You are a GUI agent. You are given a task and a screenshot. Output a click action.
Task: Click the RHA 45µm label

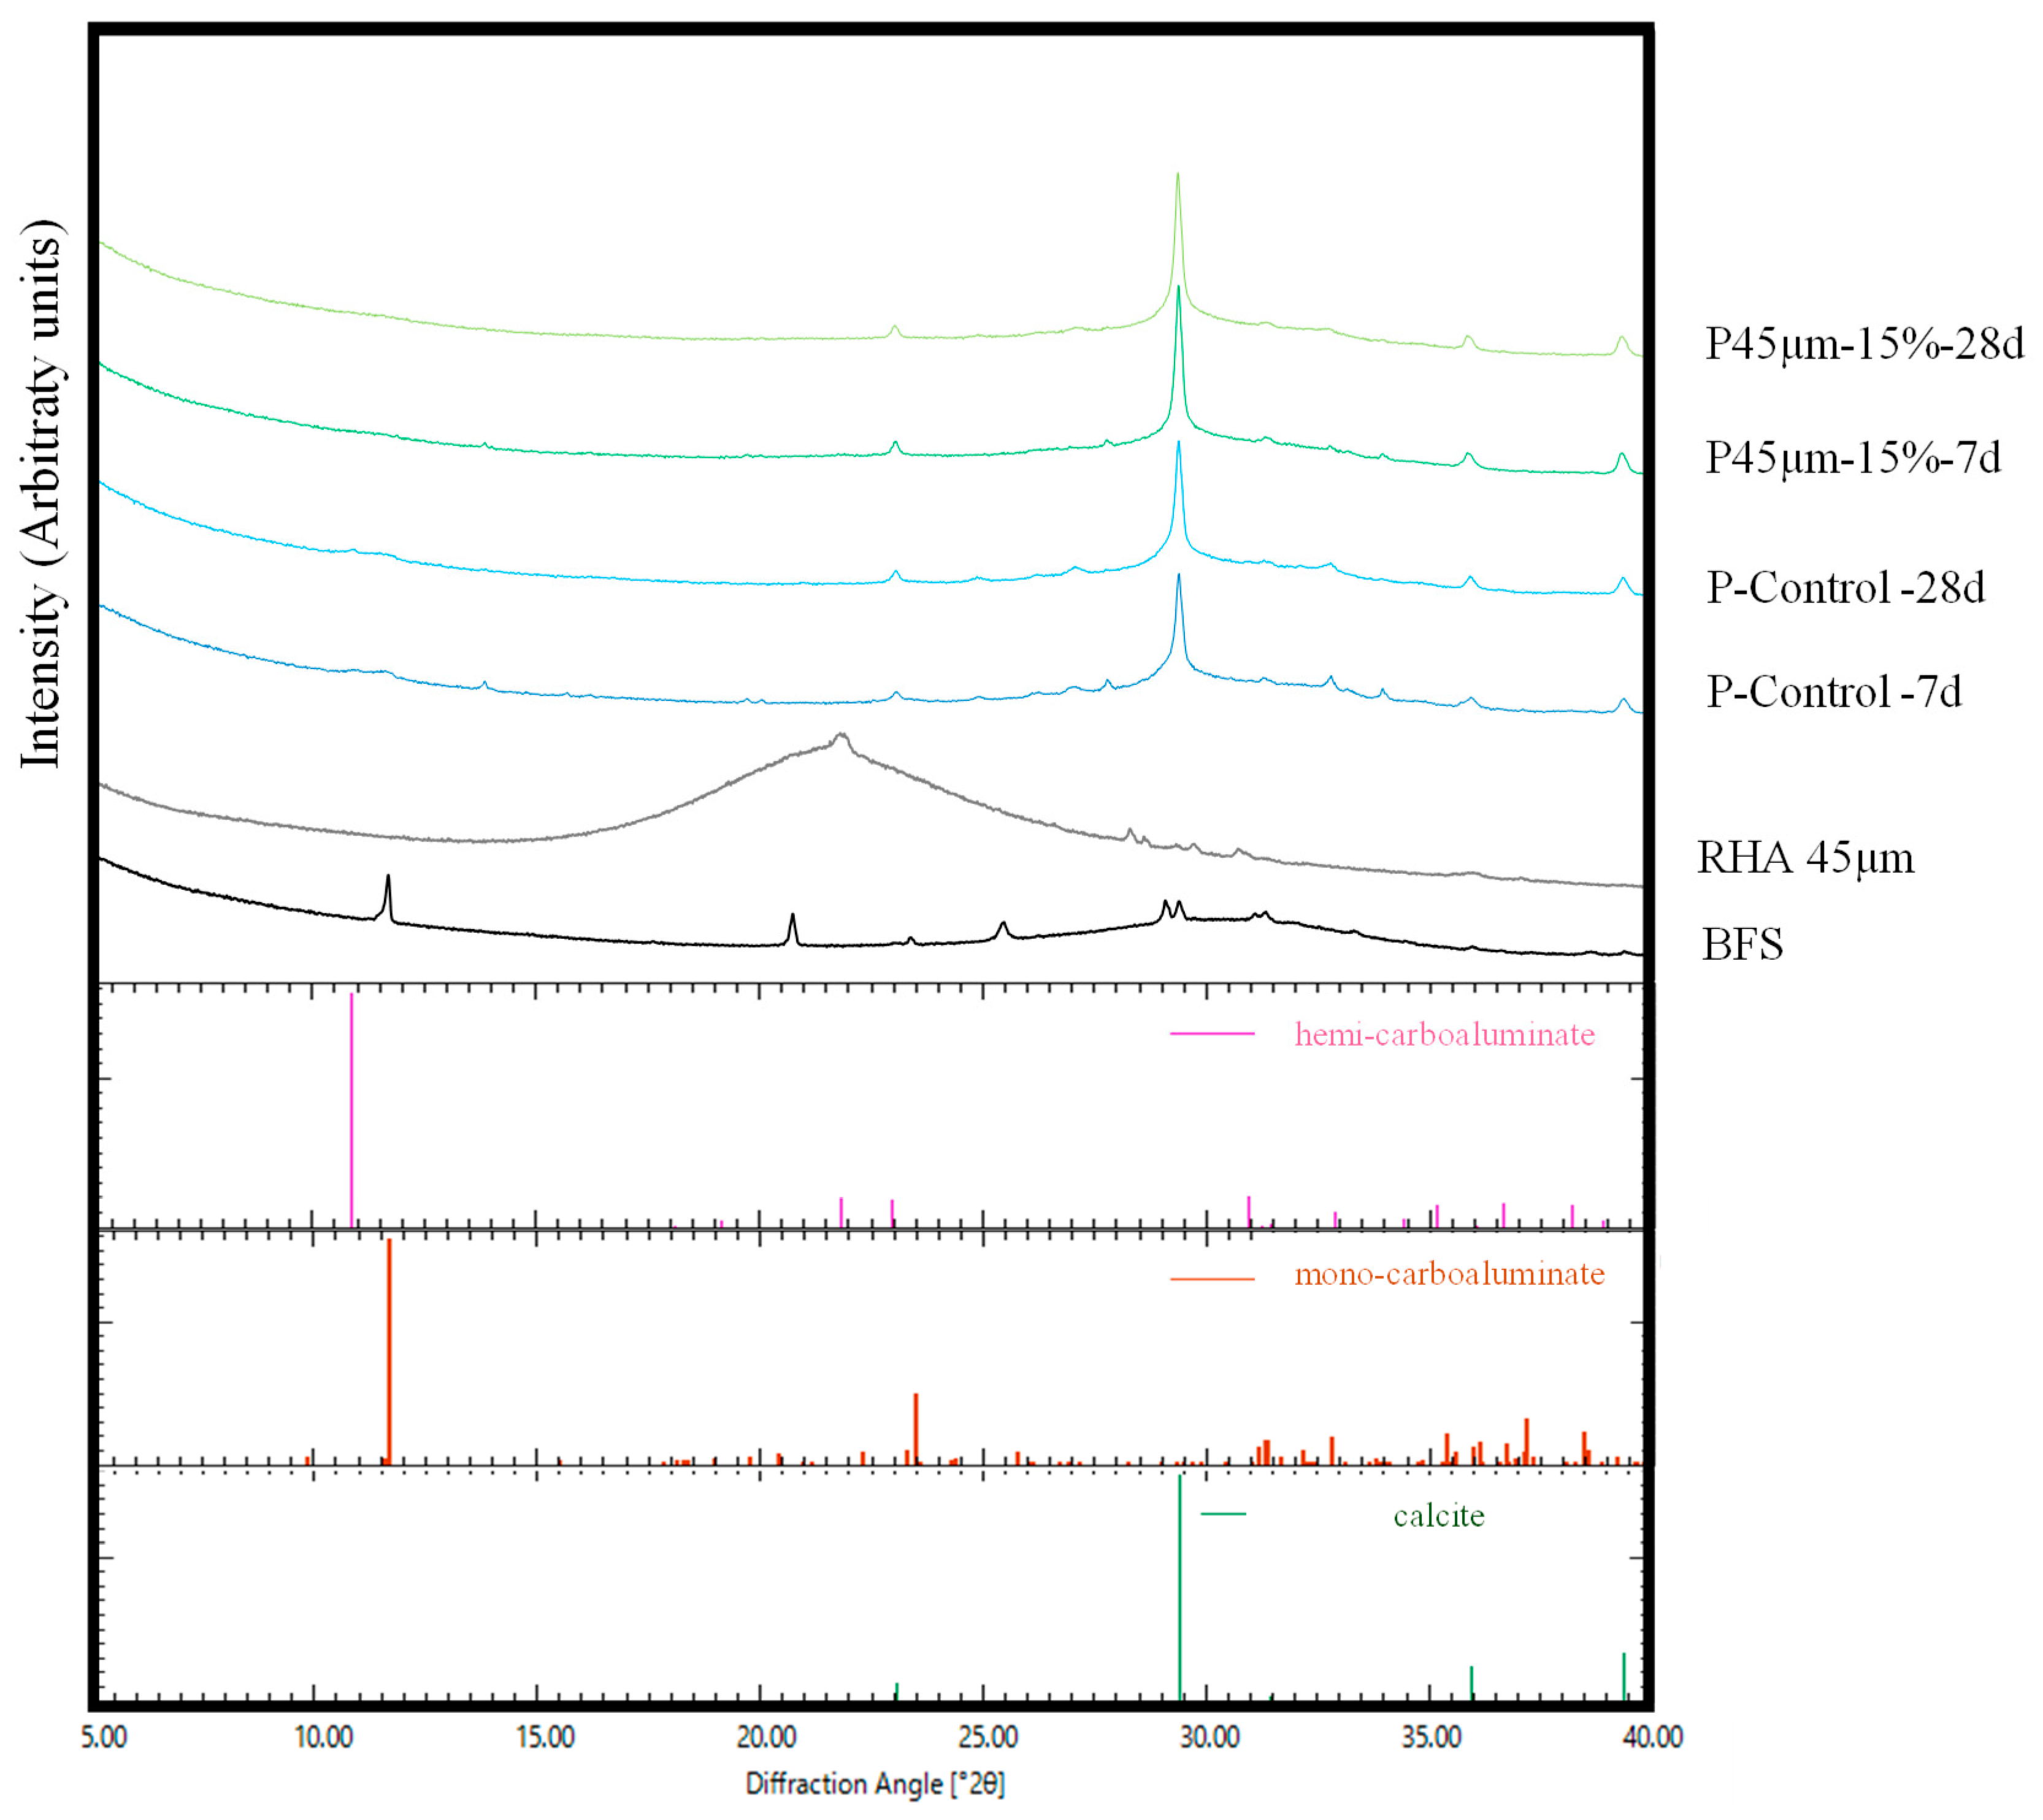1805,858
